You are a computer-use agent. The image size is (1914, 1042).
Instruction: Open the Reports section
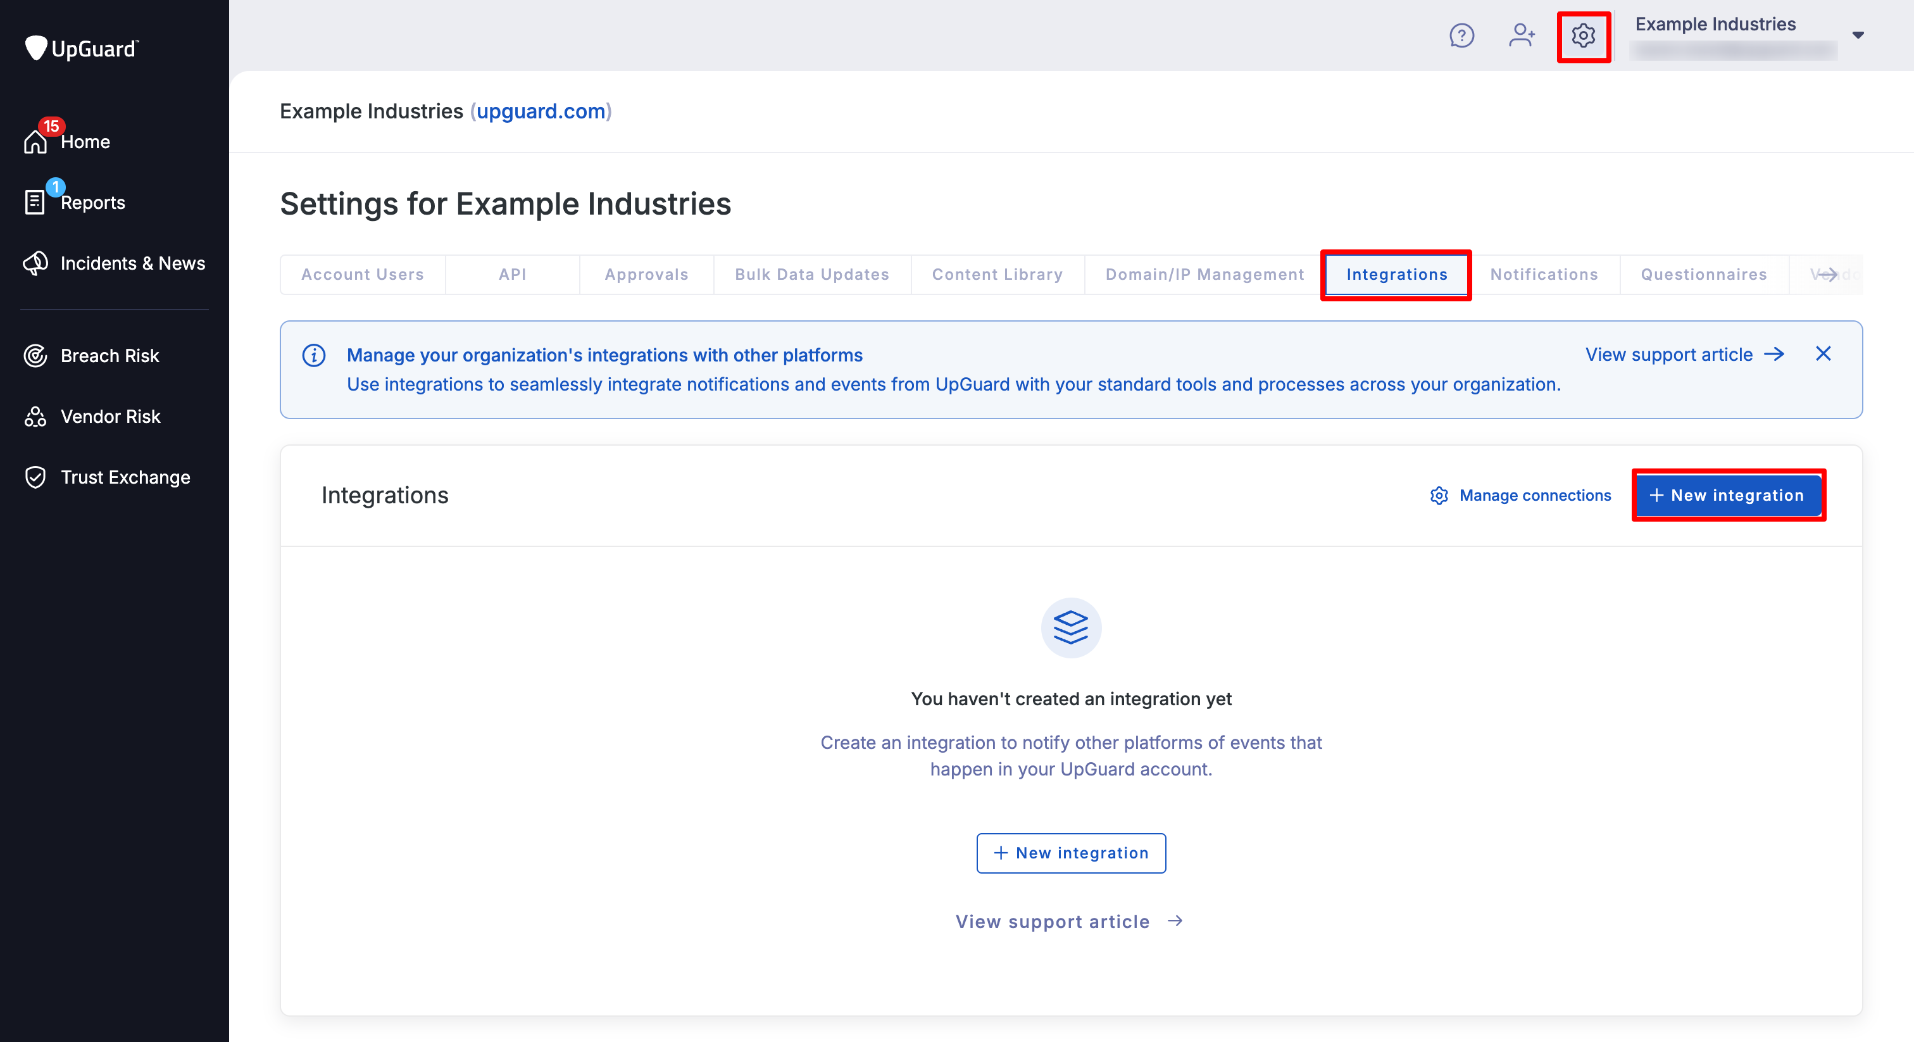pos(92,202)
